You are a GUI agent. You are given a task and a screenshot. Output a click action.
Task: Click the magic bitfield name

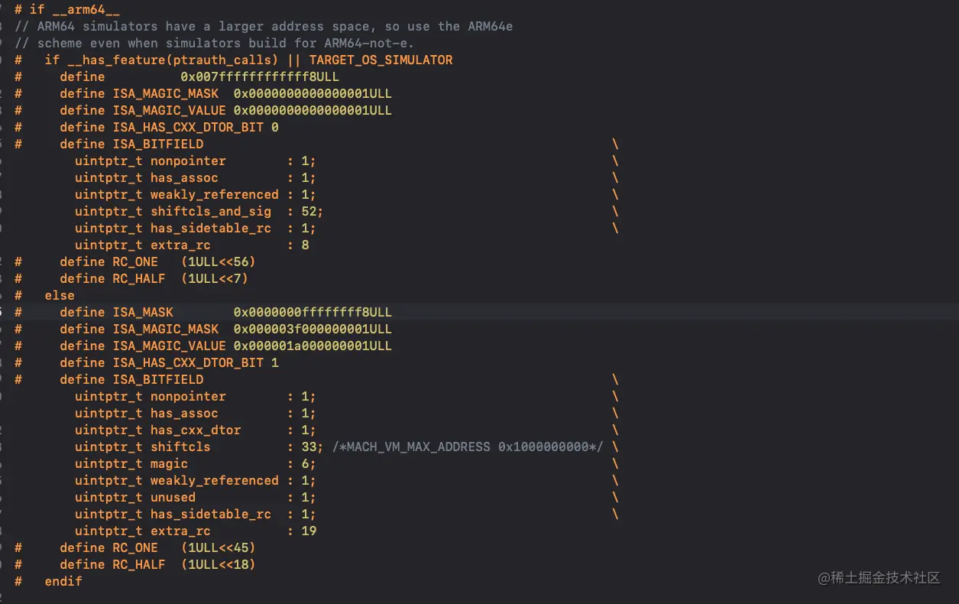pyautogui.click(x=169, y=463)
